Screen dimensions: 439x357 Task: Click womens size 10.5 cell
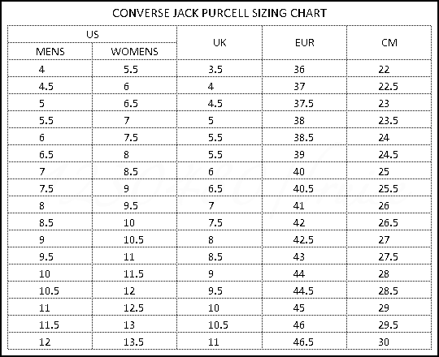pyautogui.click(x=134, y=239)
